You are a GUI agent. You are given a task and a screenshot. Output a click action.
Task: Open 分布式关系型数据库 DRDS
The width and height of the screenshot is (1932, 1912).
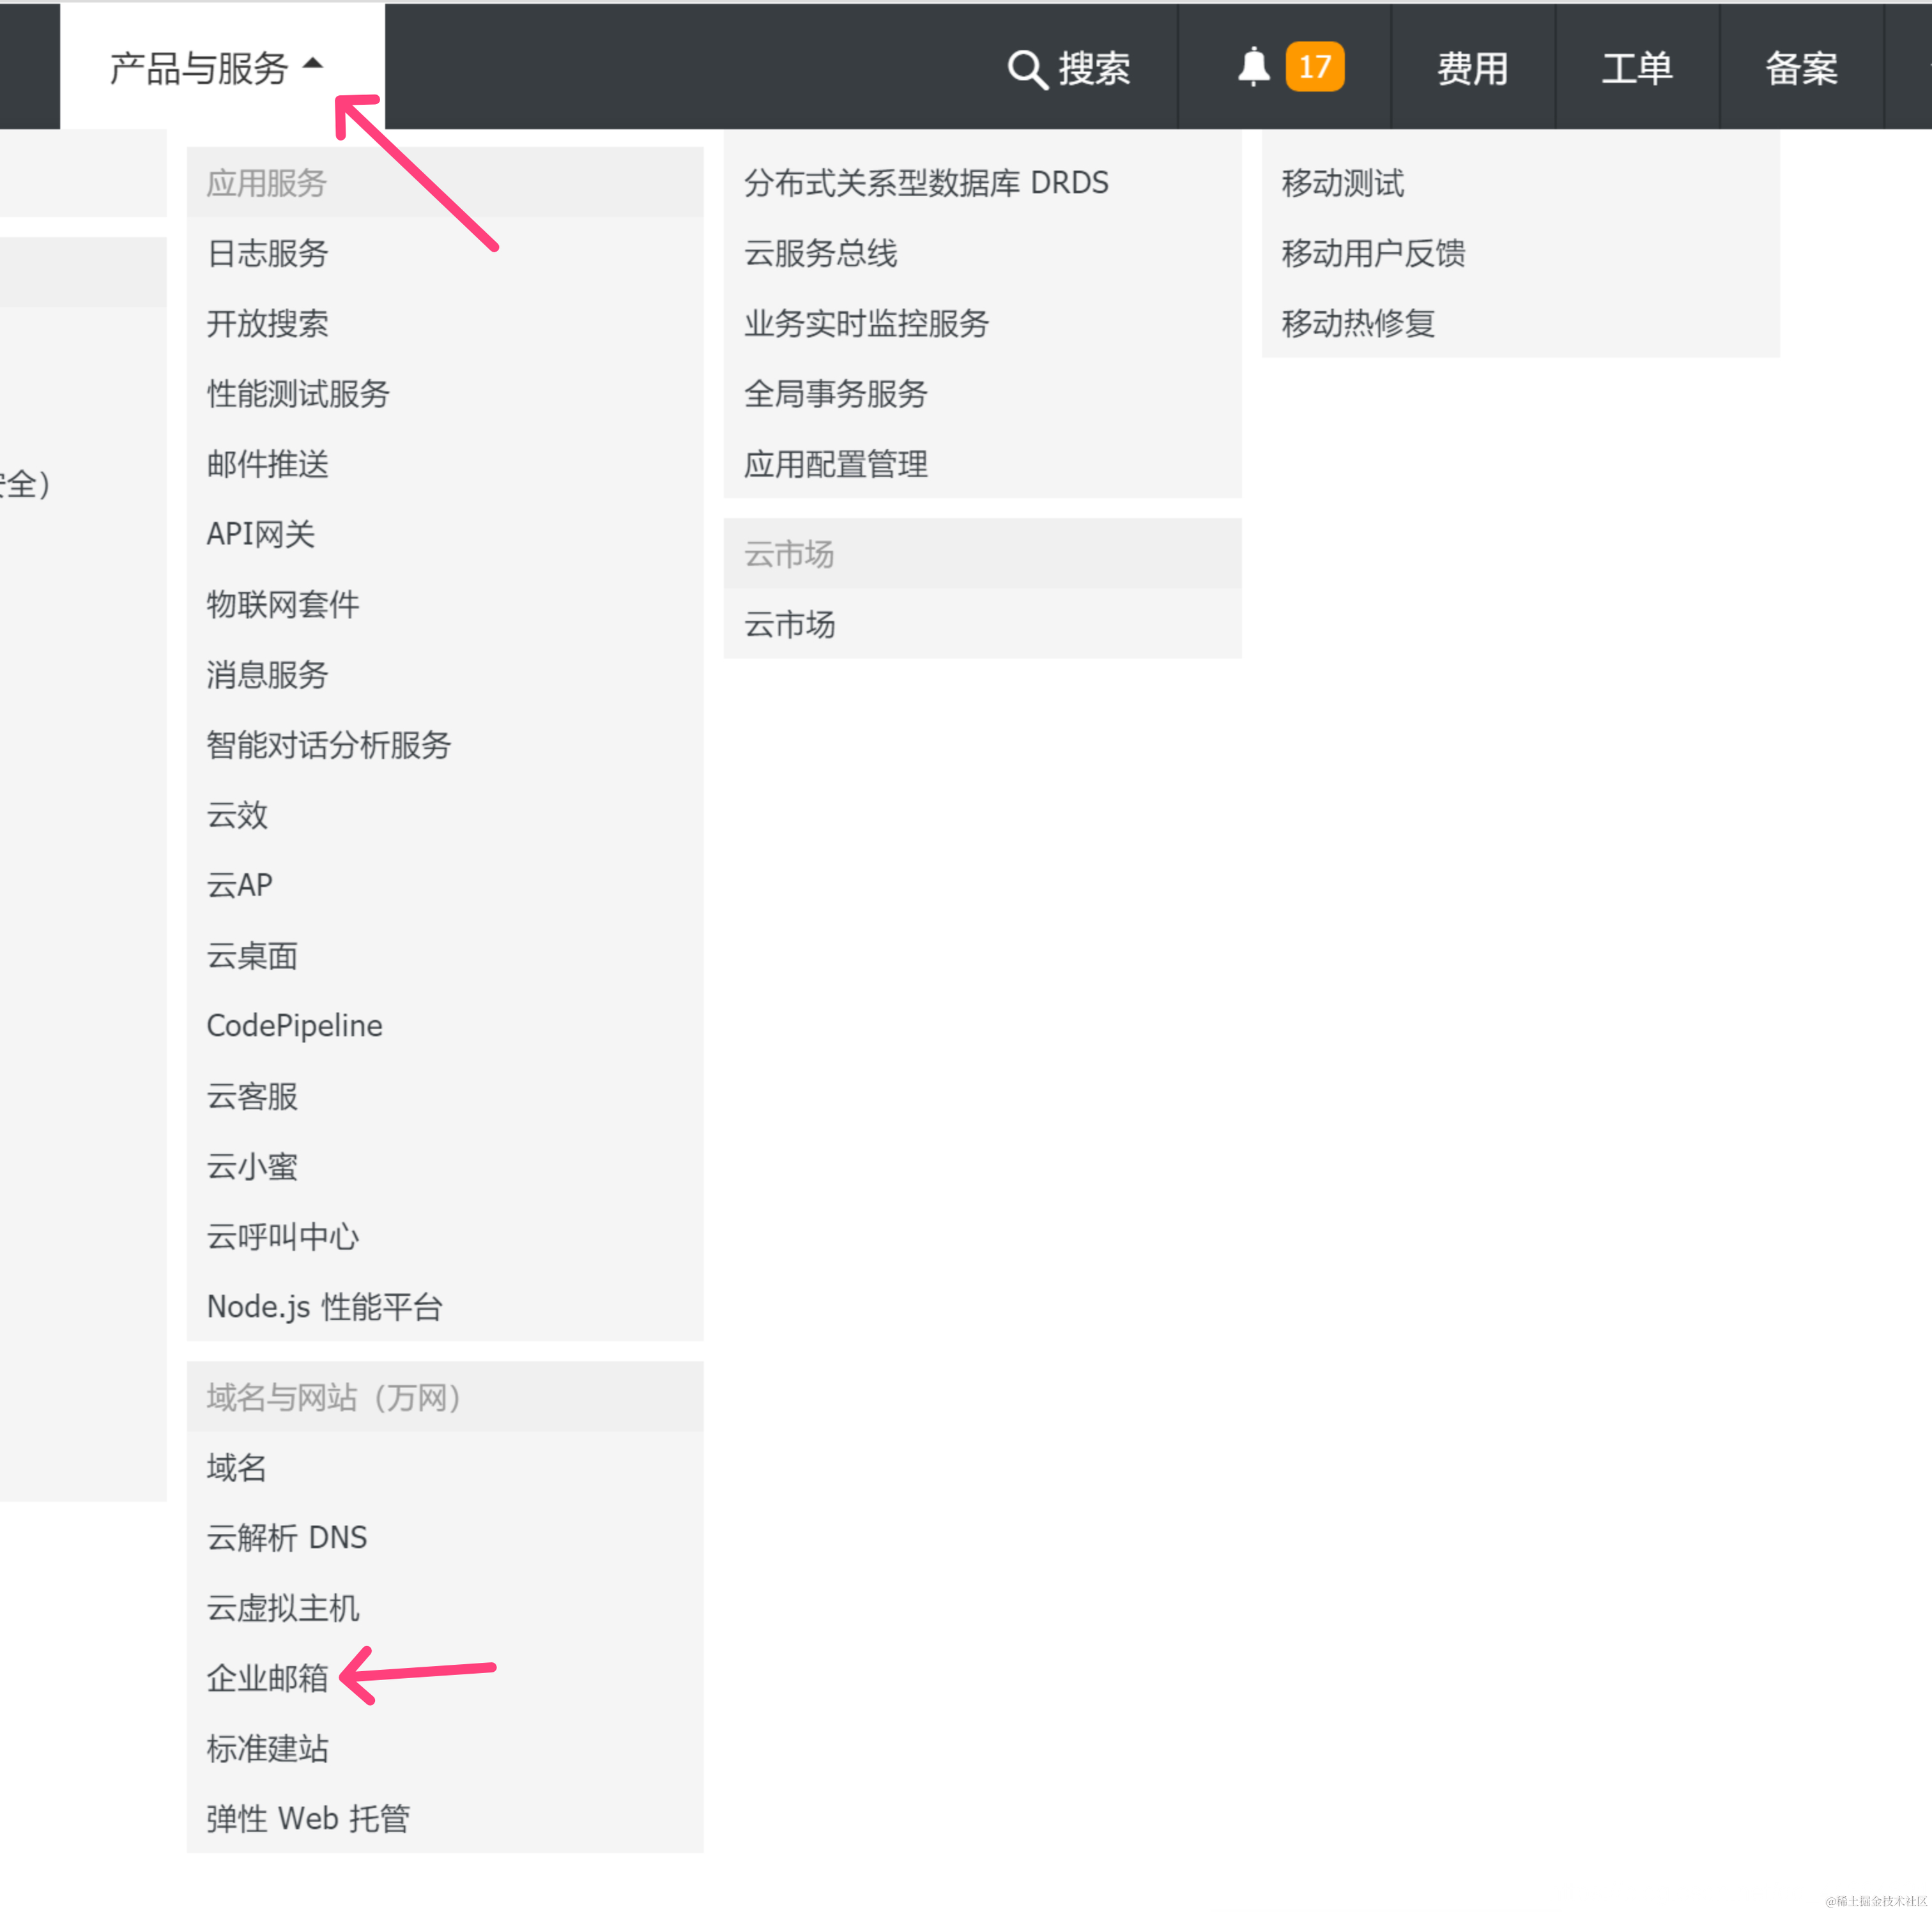926,183
